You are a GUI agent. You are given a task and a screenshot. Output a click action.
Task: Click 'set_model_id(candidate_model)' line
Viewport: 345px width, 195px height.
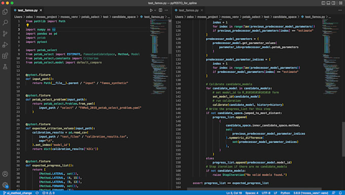pos(236,96)
